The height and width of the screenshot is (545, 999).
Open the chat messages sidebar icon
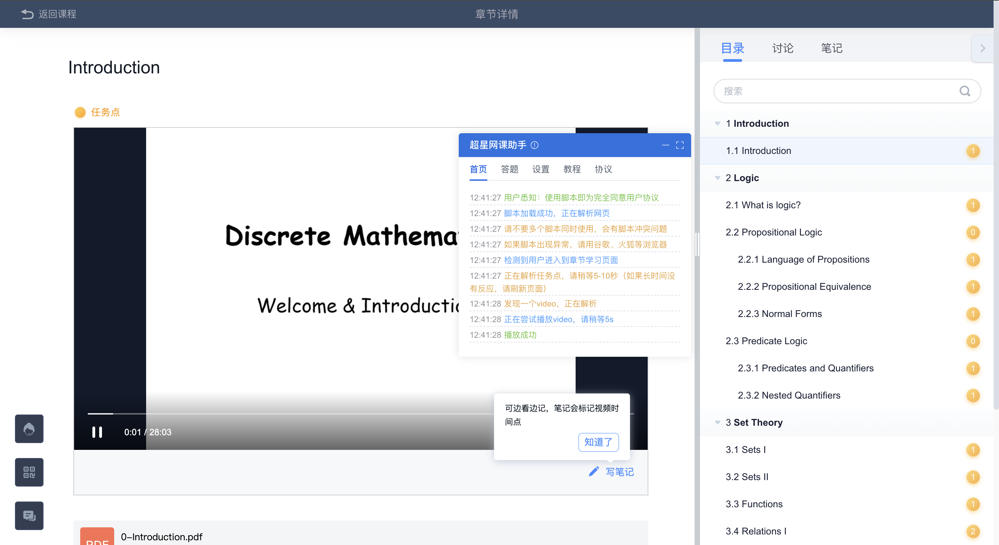click(29, 515)
